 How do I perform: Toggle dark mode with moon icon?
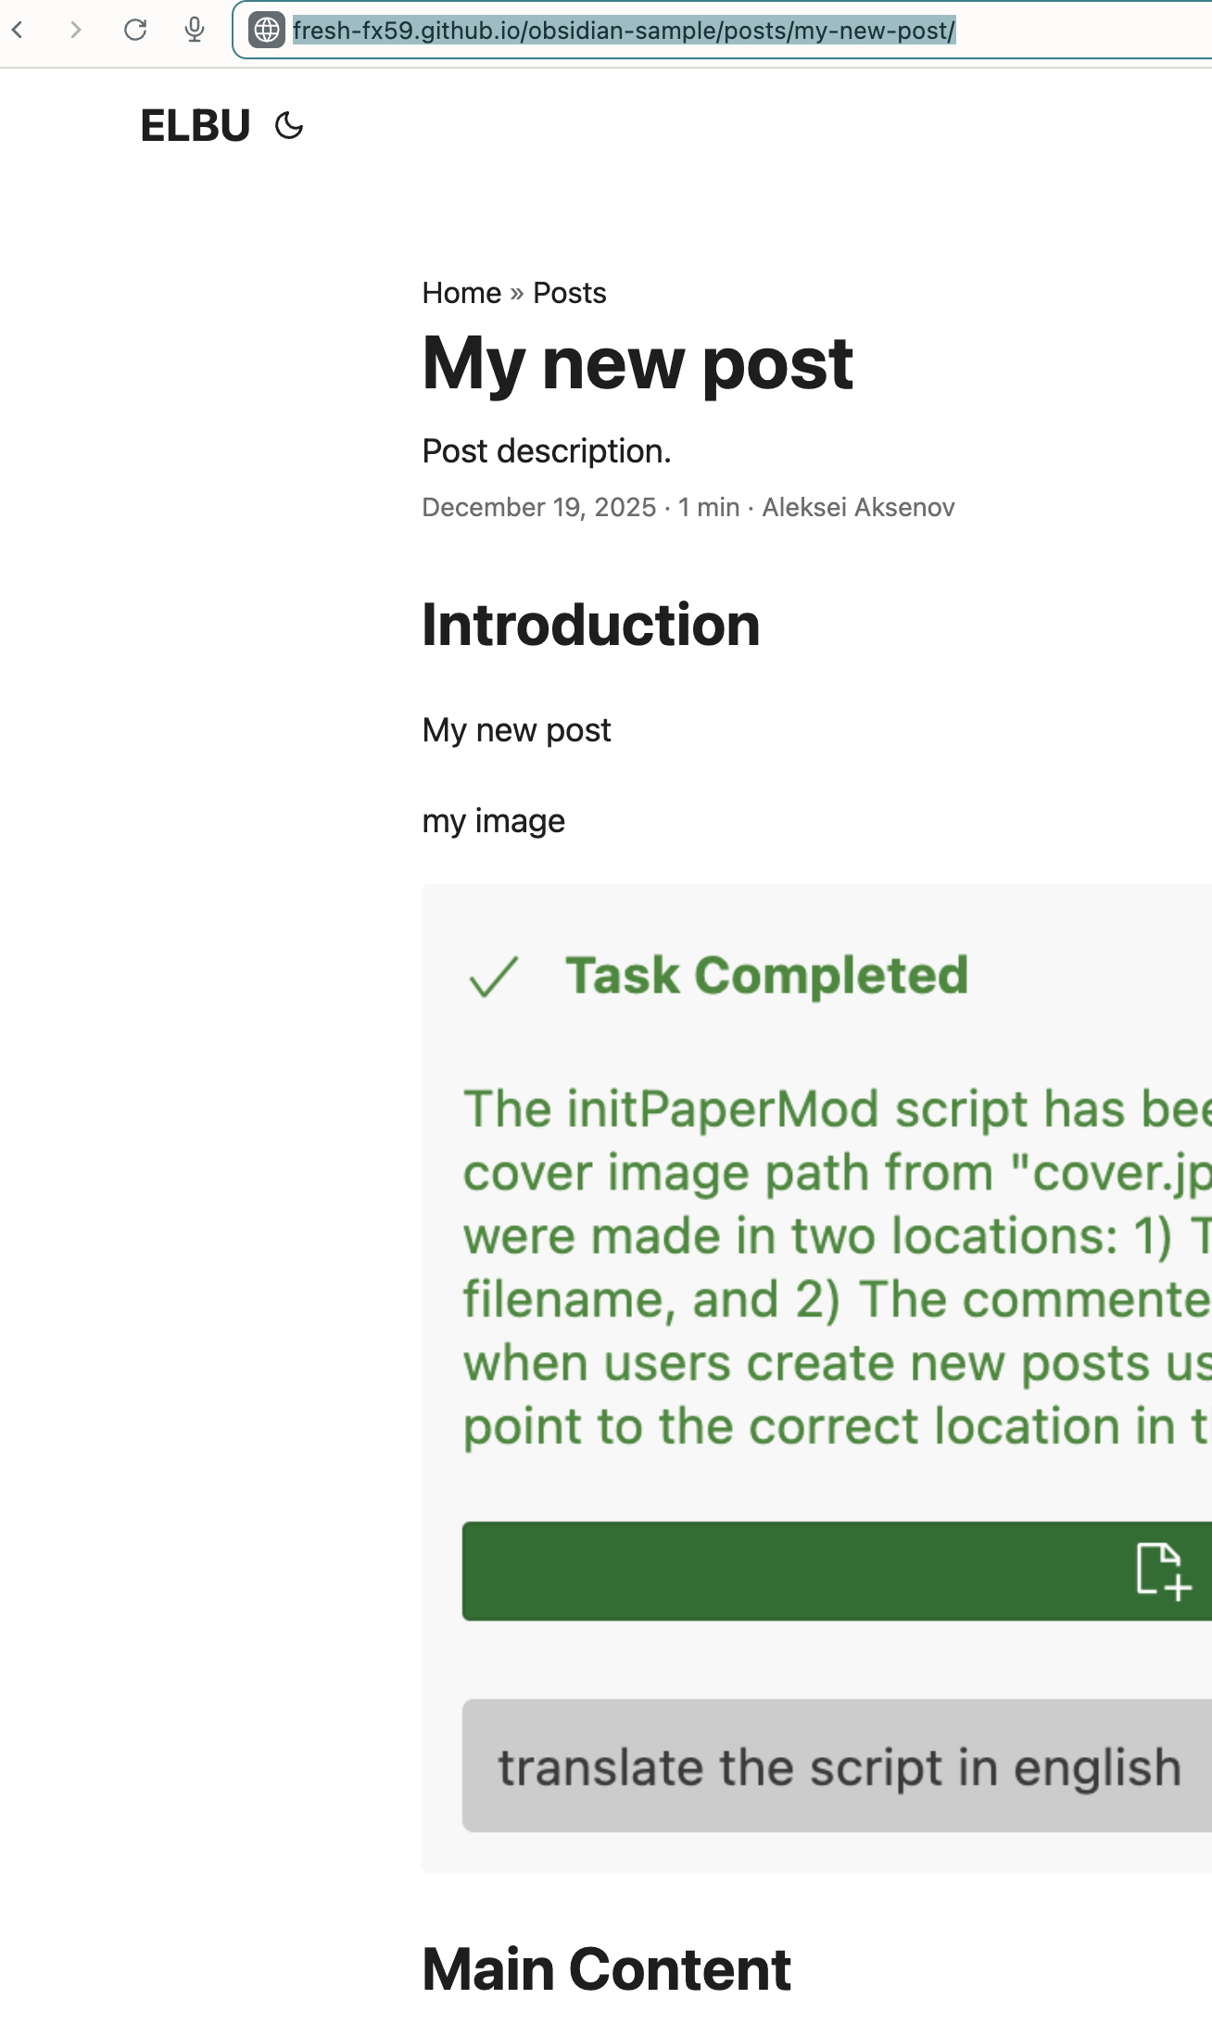[x=289, y=126]
